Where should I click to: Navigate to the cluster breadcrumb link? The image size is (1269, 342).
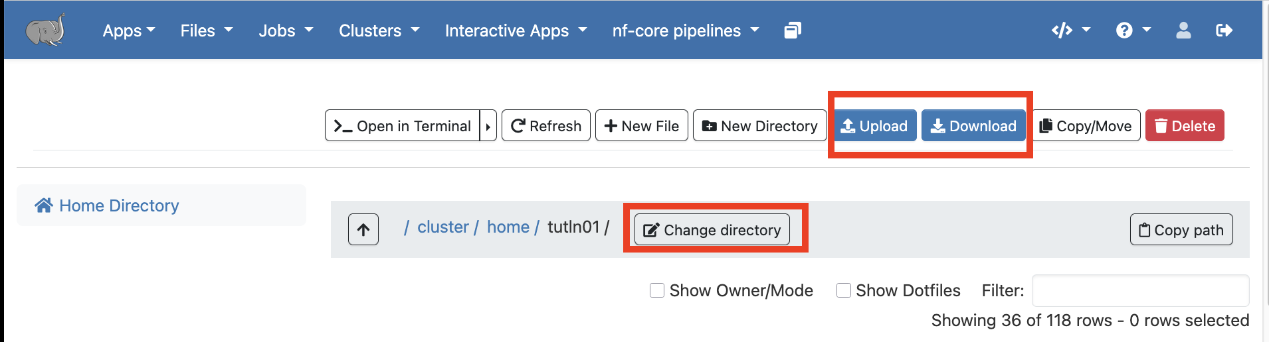442,227
